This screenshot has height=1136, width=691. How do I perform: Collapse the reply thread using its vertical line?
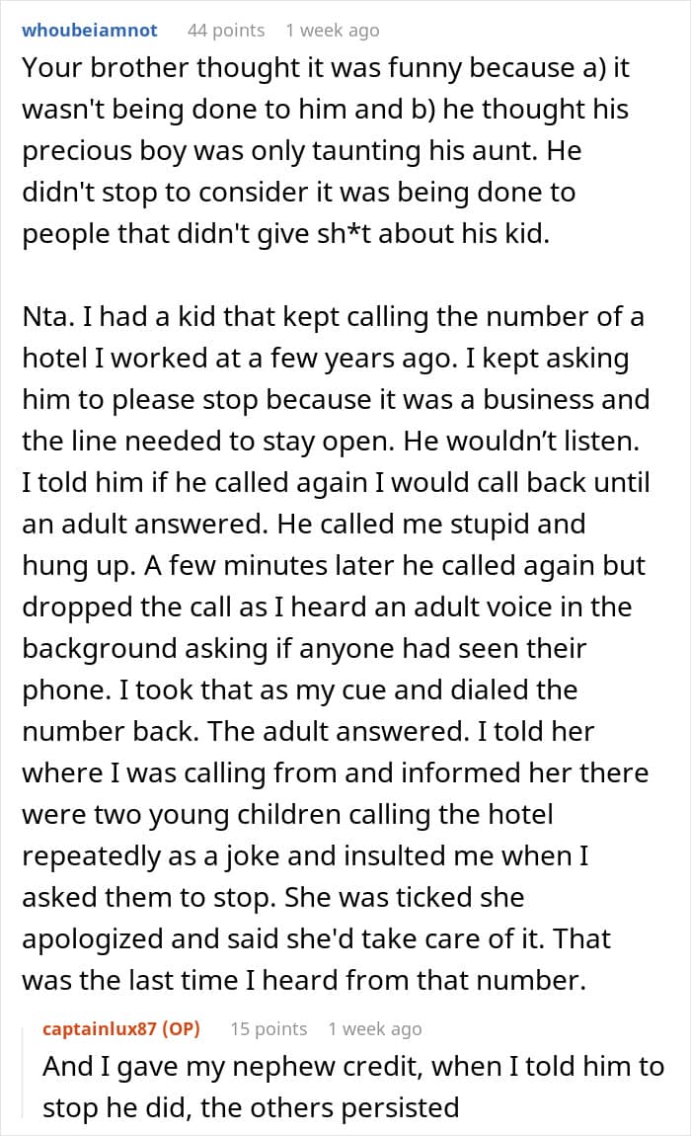click(24, 1071)
